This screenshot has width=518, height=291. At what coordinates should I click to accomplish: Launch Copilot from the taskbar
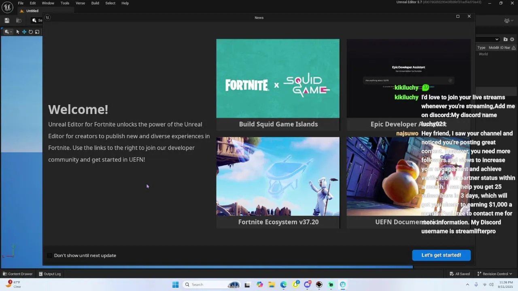click(260, 285)
